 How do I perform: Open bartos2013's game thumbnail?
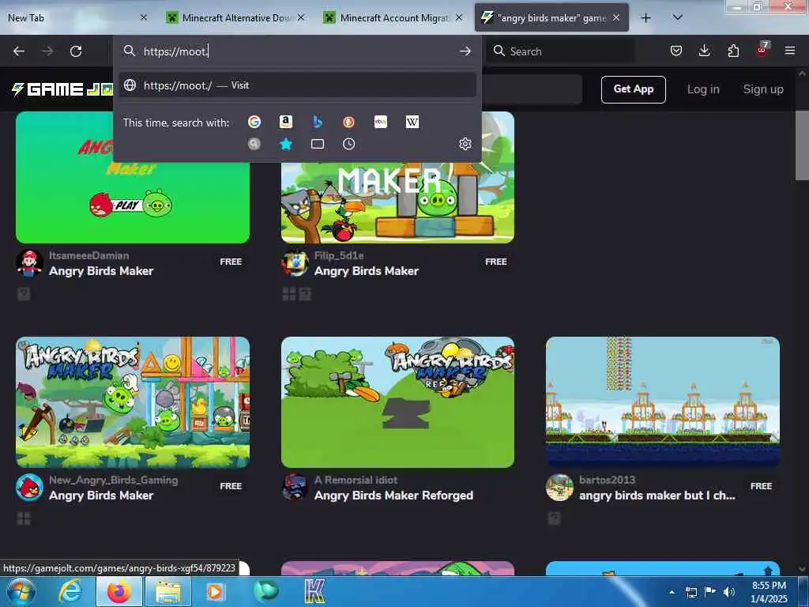tap(663, 402)
